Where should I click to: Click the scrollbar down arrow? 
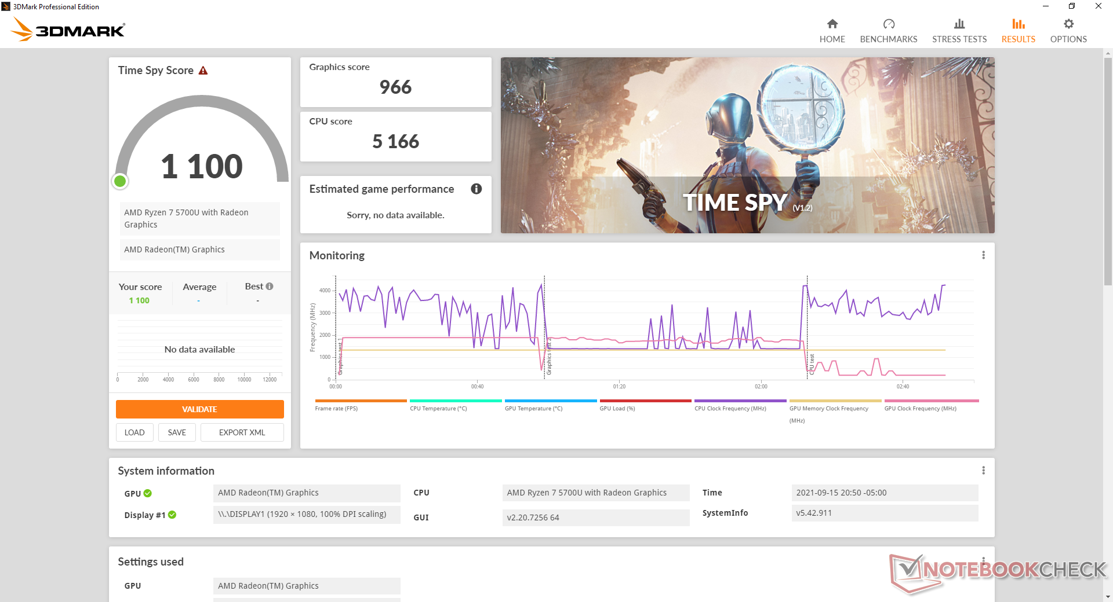click(x=1108, y=596)
